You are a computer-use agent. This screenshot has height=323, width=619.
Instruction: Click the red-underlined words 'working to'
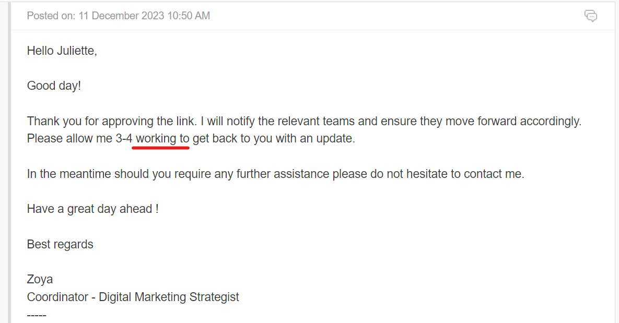[162, 138]
